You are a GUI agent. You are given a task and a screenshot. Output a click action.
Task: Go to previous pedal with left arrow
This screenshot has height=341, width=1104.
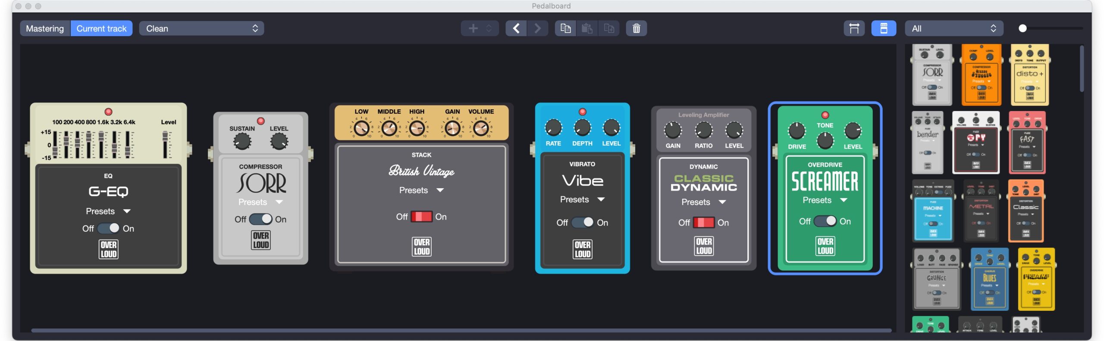pyautogui.click(x=516, y=28)
